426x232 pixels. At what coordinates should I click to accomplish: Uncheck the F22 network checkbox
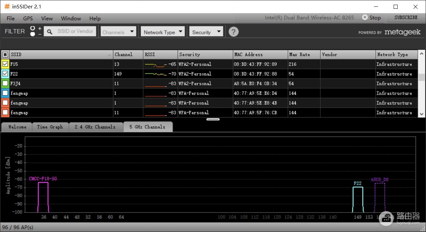click(x=5, y=74)
